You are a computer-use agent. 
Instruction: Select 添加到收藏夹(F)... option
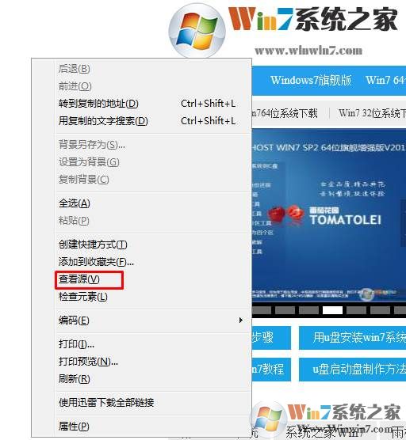pyautogui.click(x=96, y=262)
